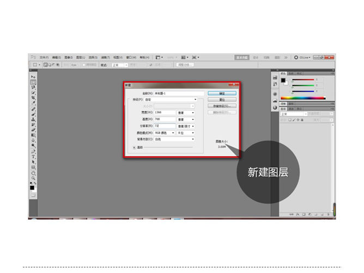Open the 颜色模式 RGB color mode dropdown
364x273 pixels.
coord(164,132)
